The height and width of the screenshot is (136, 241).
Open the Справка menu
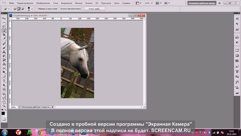click(x=126, y=3)
